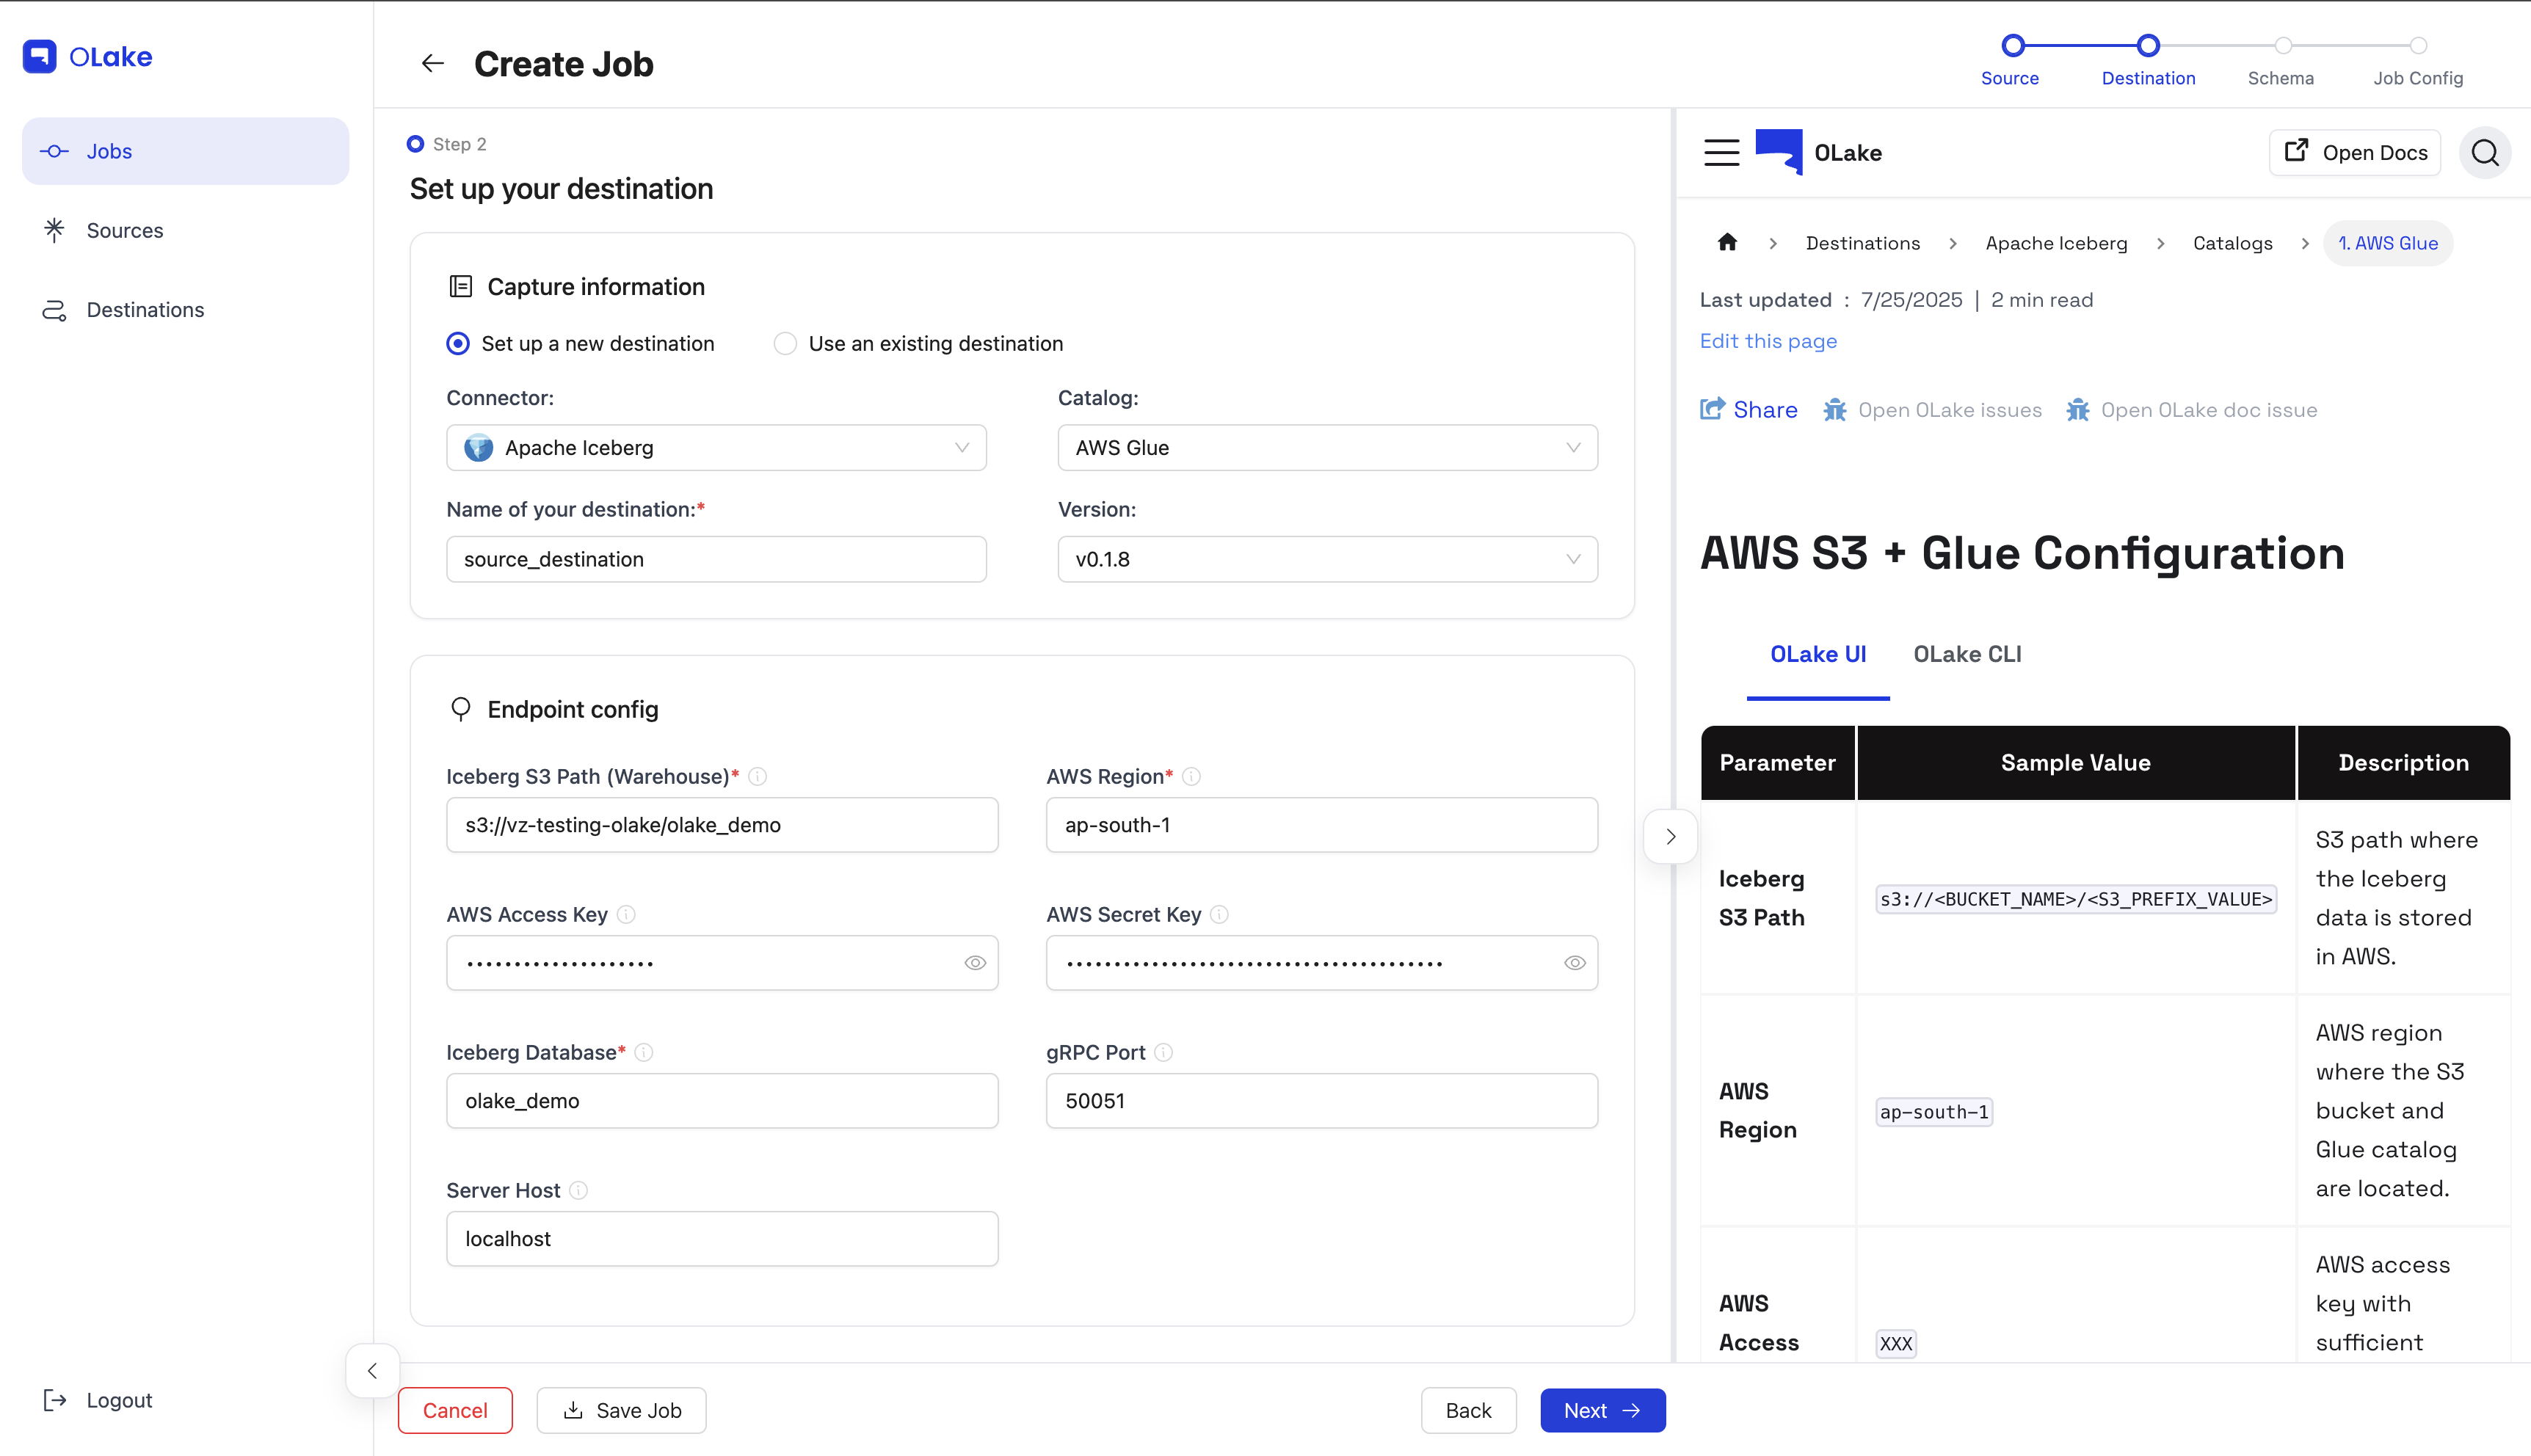Collapse the docs panel with right chevron
The height and width of the screenshot is (1456, 2531).
pyautogui.click(x=1670, y=837)
